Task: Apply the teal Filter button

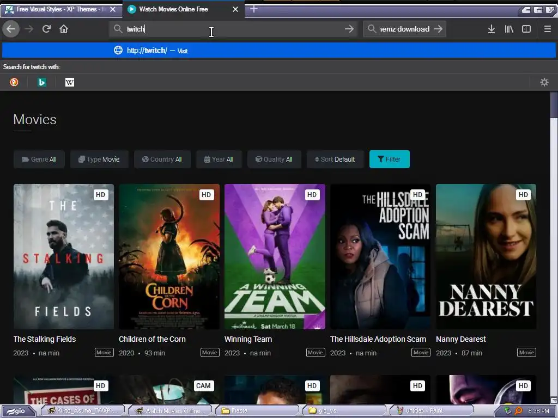Action: click(x=389, y=159)
